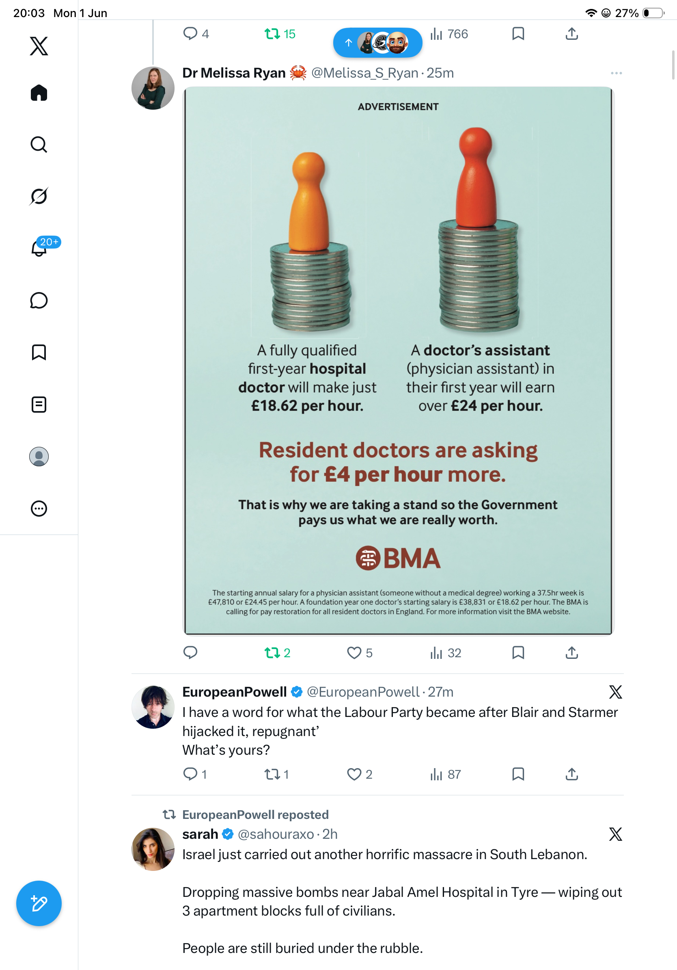Open the @Melissa_S_Ryan profile handle
This screenshot has width=677, height=970.
[x=364, y=73]
